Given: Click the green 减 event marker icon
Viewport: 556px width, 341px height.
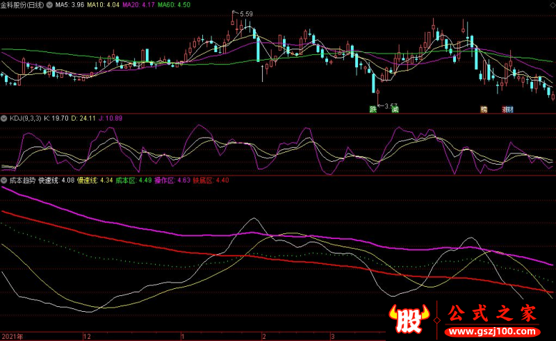Looking at the screenshot, I should 395,109.
